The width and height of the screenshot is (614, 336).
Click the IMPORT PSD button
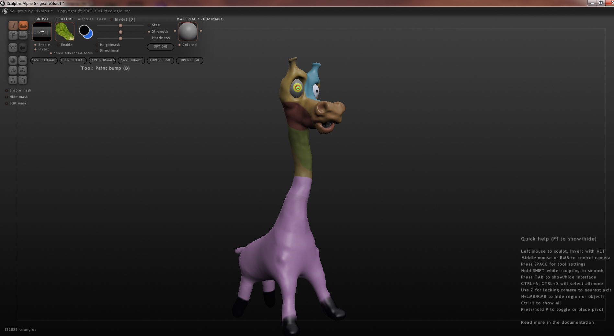click(189, 60)
